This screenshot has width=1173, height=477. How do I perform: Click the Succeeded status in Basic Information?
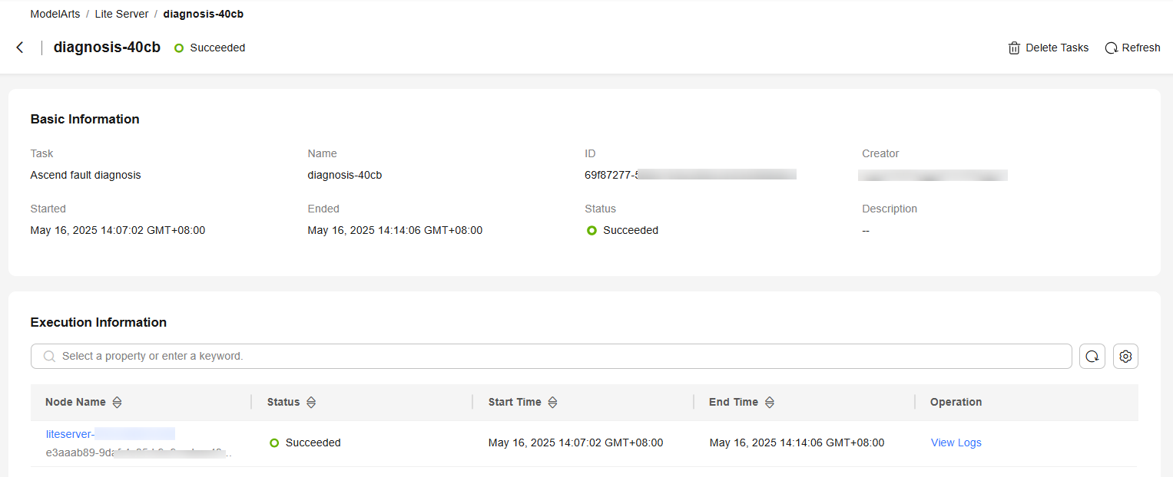tap(622, 230)
